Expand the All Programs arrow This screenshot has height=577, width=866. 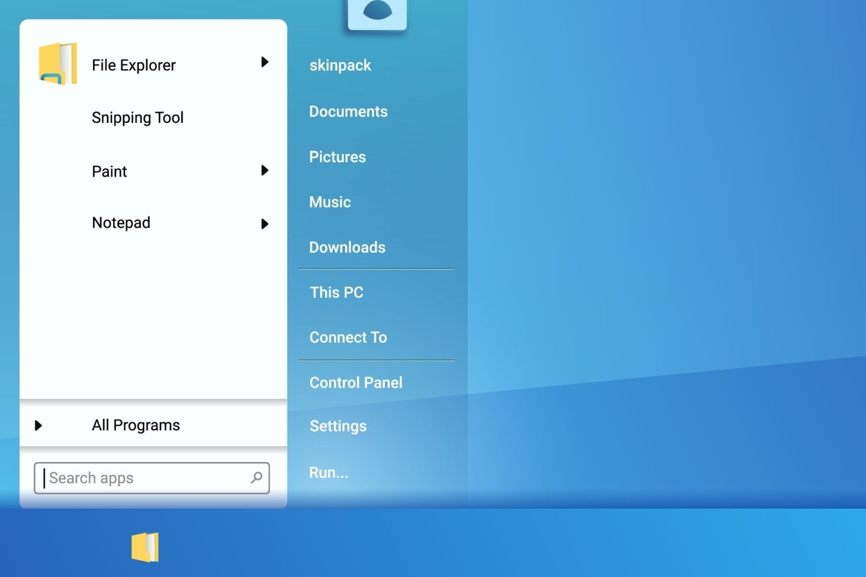(x=38, y=425)
